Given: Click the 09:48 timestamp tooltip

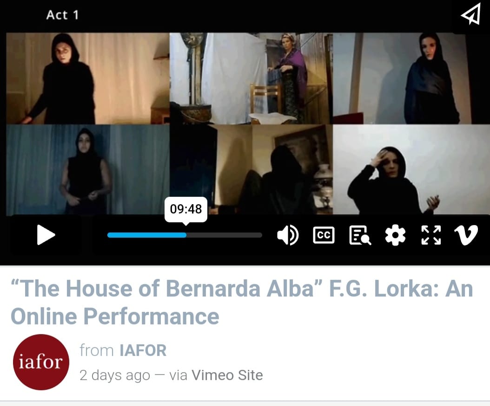Looking at the screenshot, I should tap(186, 209).
